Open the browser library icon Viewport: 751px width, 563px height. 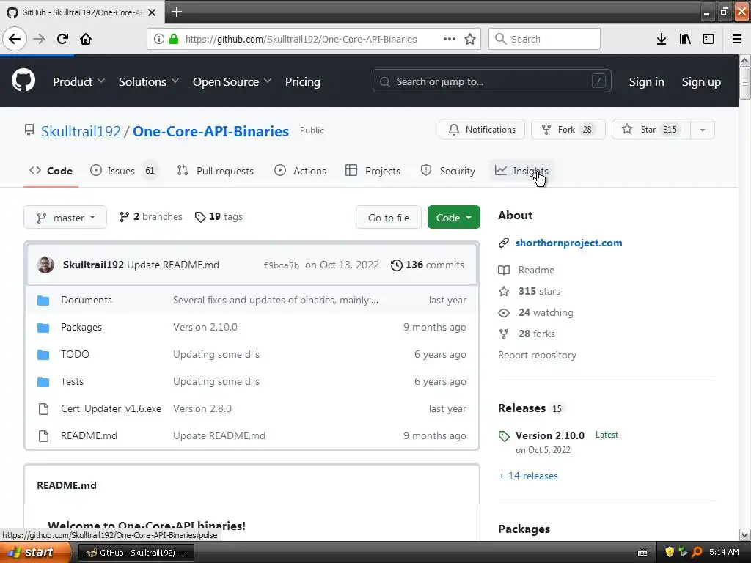[685, 39]
